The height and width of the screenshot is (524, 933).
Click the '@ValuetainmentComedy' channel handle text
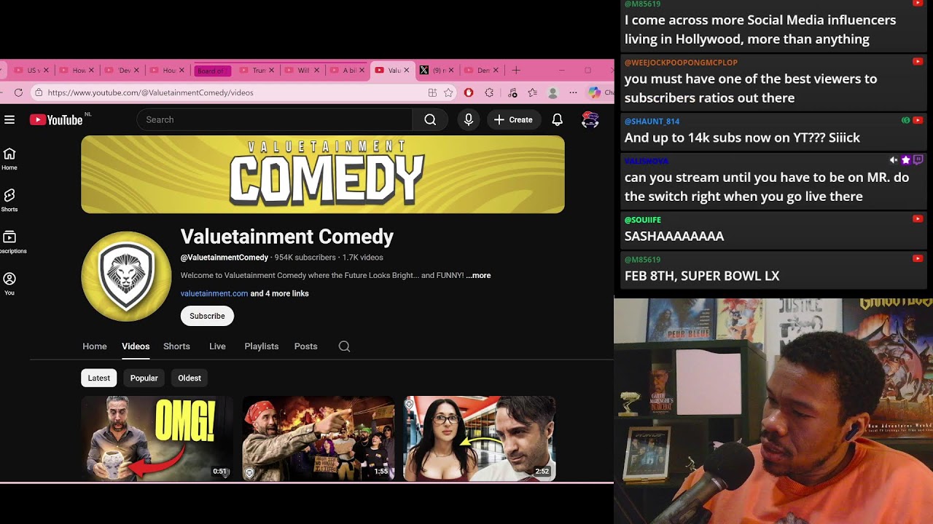coord(225,258)
